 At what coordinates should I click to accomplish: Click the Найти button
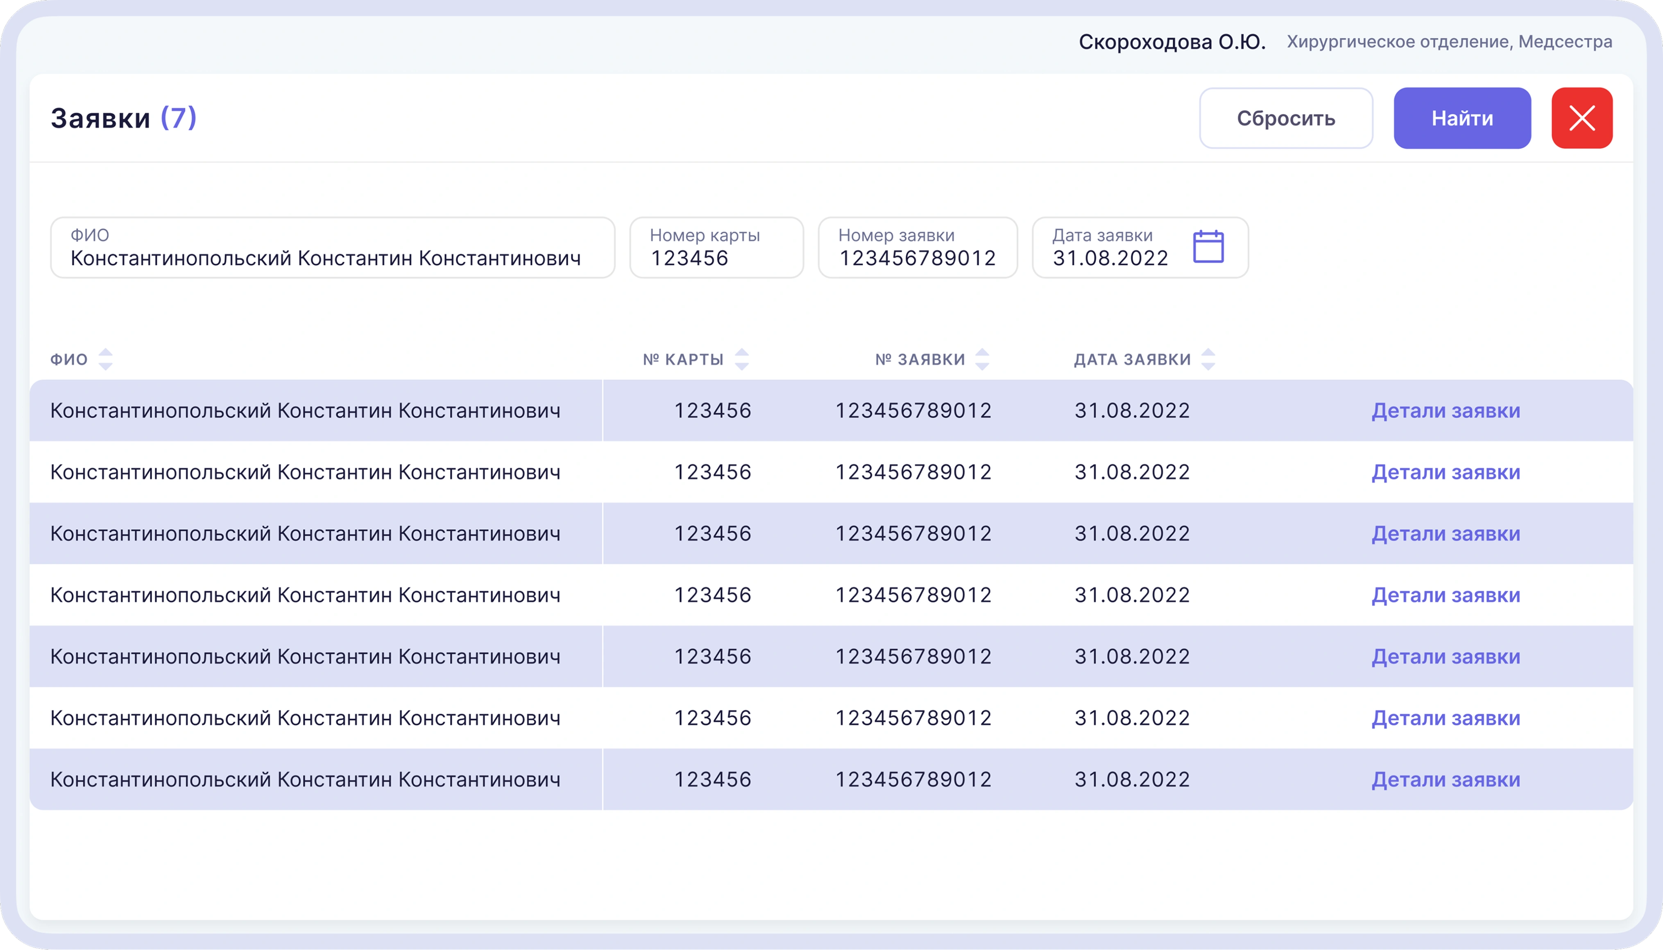(x=1462, y=118)
